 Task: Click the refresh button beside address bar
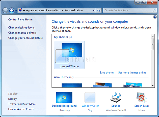click(99, 10)
